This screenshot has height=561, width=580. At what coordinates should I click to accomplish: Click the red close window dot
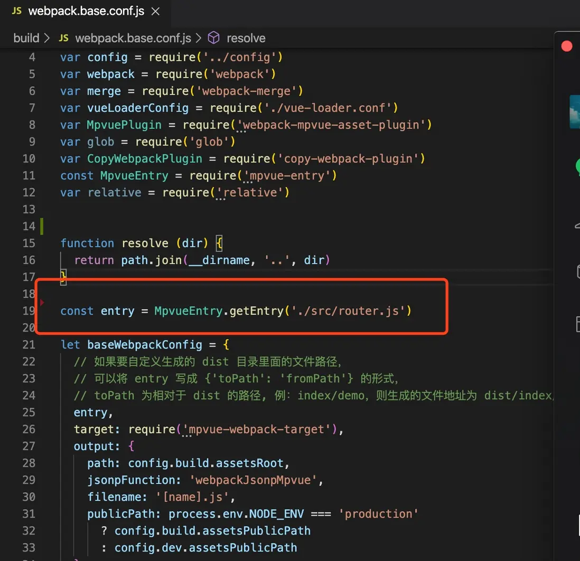click(567, 47)
